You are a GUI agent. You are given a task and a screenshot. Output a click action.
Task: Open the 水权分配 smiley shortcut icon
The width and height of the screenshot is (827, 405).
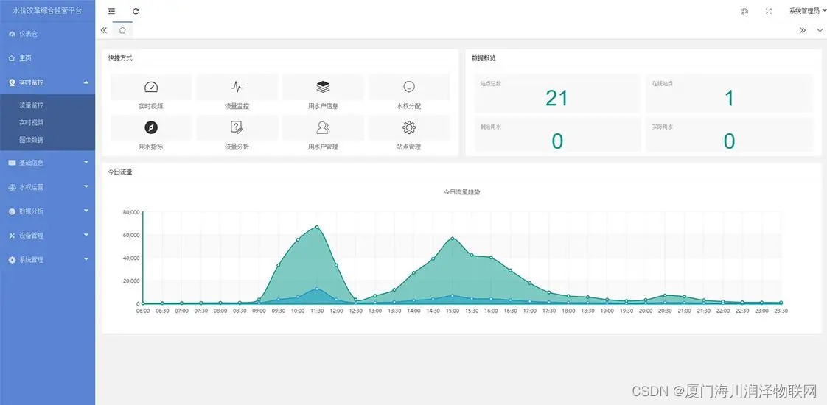[409, 86]
